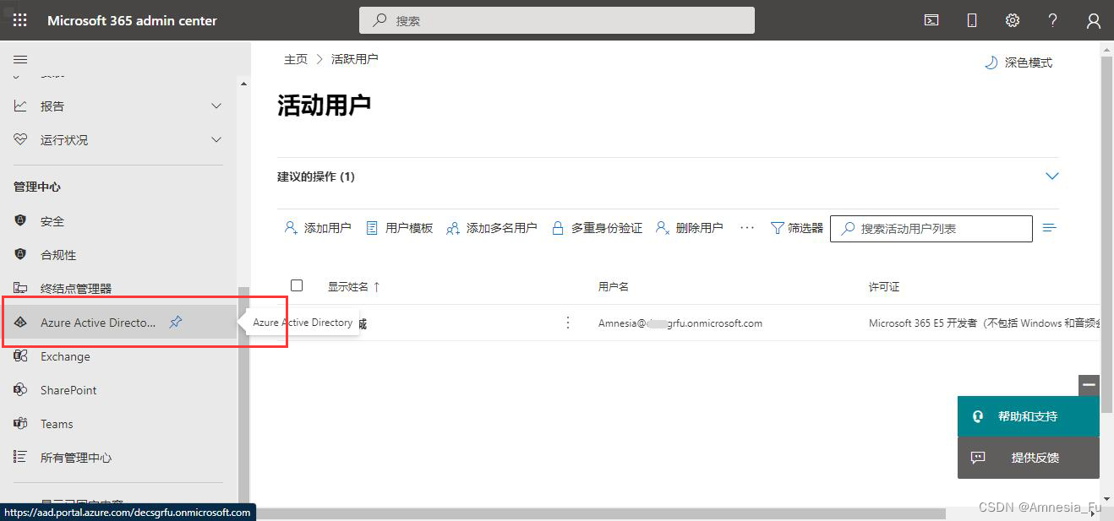1114x521 pixels.
Task: Click the 筛选器 funnel filter
Action: pos(796,228)
